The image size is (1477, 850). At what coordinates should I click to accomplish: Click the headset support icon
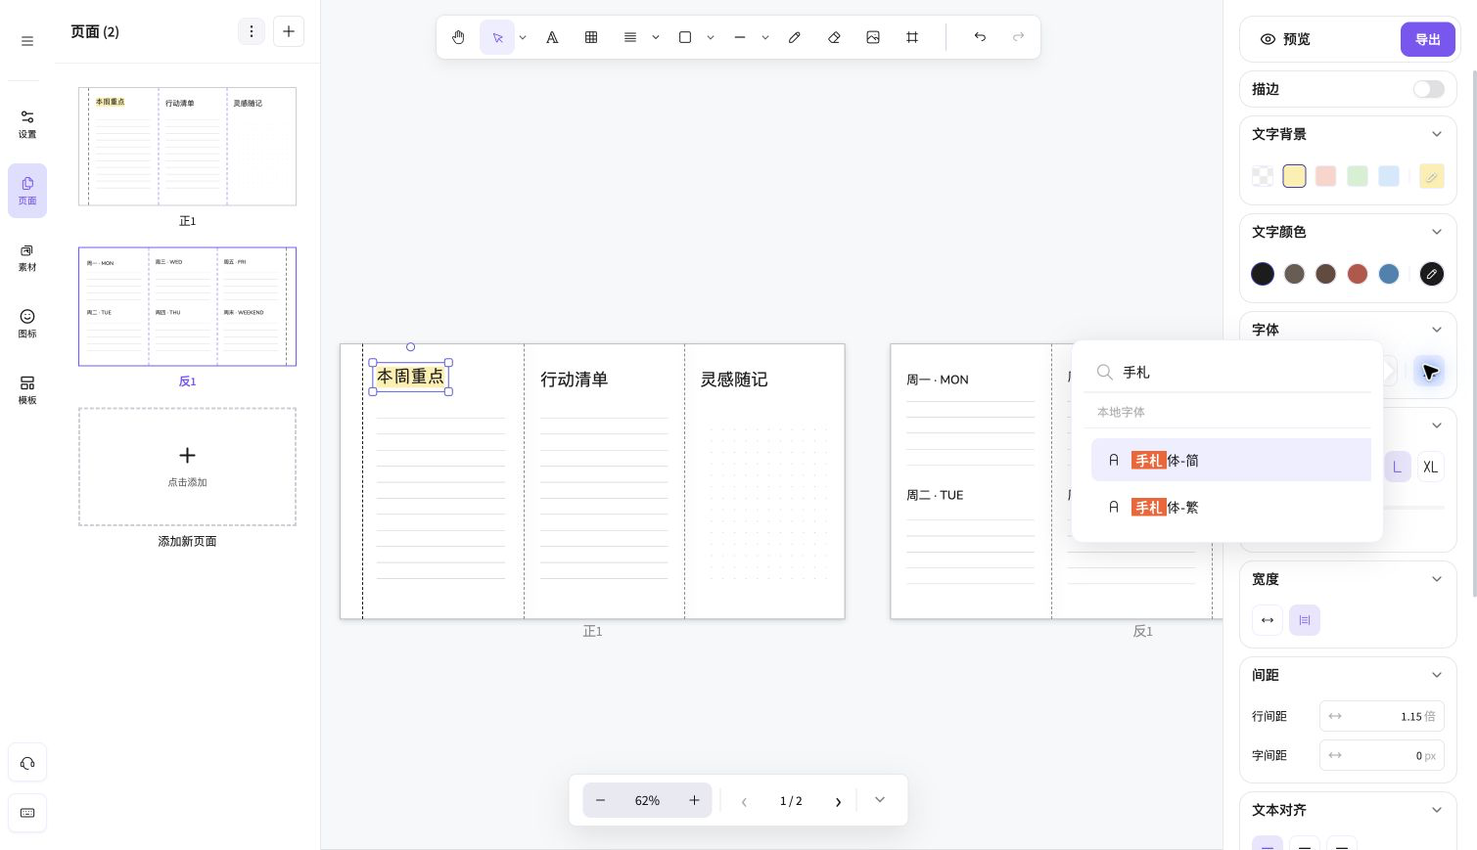click(27, 763)
